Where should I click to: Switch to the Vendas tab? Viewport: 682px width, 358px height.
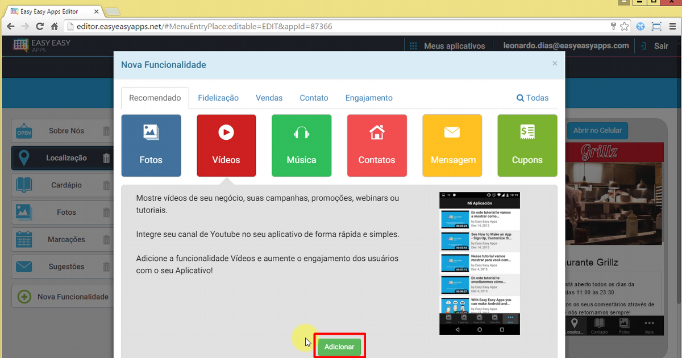[x=269, y=98]
